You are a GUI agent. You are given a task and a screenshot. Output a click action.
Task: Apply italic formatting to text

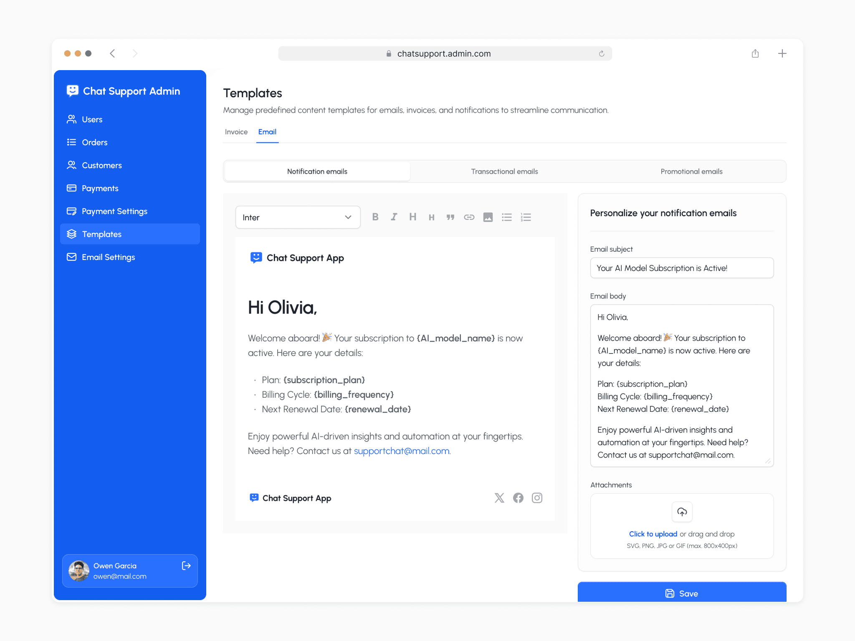(394, 217)
